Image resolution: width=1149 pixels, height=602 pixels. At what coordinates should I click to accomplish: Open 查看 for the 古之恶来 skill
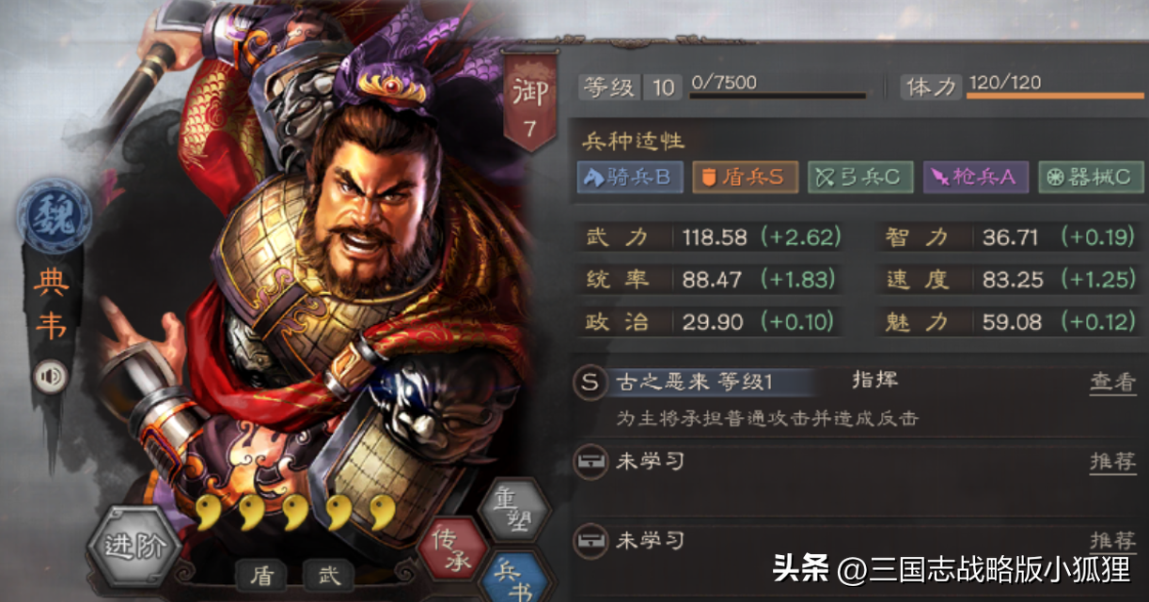click(1113, 382)
